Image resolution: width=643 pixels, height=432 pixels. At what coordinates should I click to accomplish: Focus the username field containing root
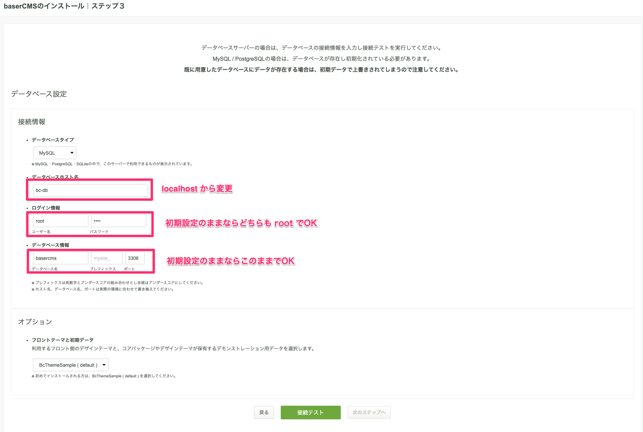coord(61,221)
